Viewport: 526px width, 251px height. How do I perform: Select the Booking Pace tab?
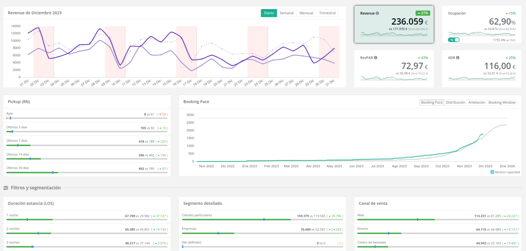(432, 103)
